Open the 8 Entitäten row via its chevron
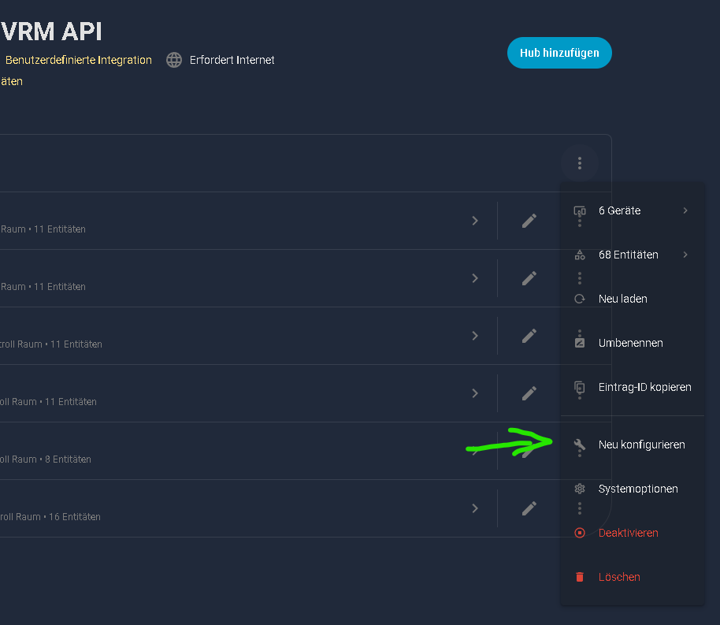 click(475, 451)
